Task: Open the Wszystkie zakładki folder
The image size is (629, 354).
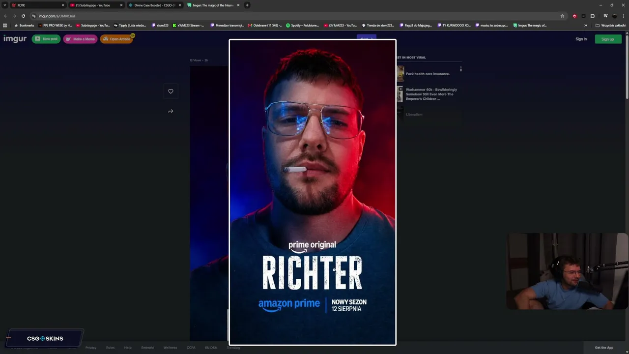Action: point(610,25)
